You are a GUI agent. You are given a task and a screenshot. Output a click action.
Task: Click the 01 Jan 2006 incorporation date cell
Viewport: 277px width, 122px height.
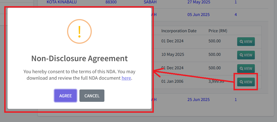pos(172,82)
